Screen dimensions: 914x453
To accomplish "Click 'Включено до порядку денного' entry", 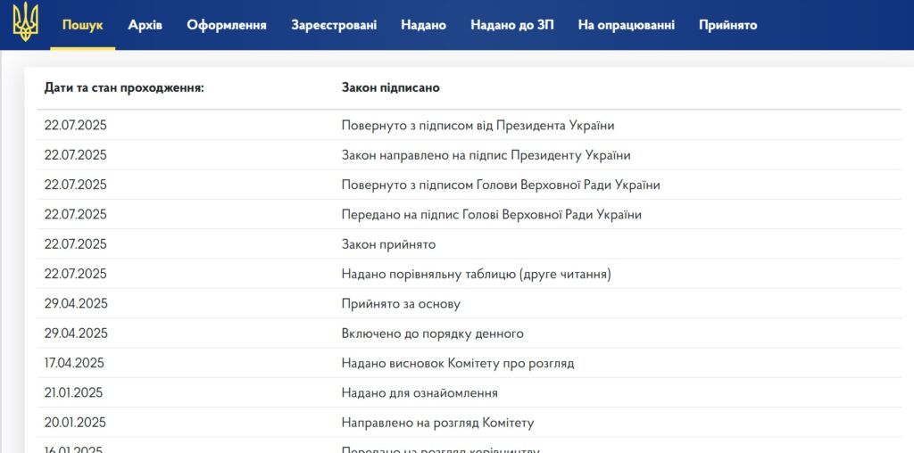I will tap(433, 334).
